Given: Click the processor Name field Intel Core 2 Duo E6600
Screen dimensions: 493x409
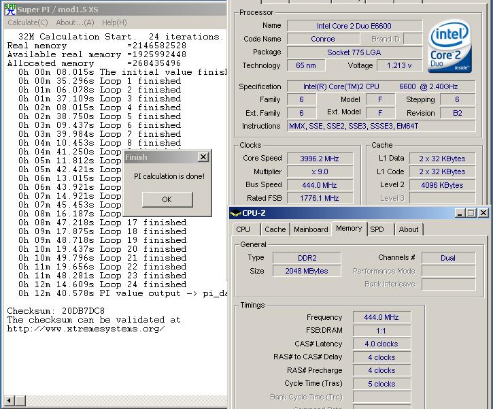Looking at the screenshot, I should point(354,26).
